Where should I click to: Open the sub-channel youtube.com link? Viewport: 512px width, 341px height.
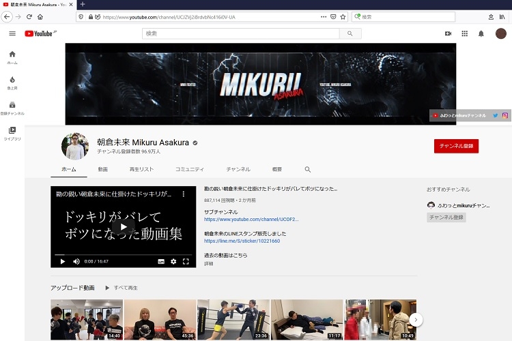click(x=251, y=220)
